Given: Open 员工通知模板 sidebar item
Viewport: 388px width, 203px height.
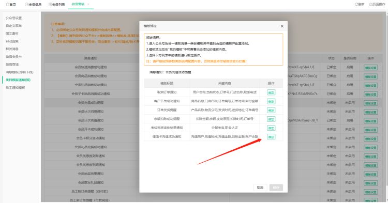Looking at the screenshot, I should (x=16, y=88).
